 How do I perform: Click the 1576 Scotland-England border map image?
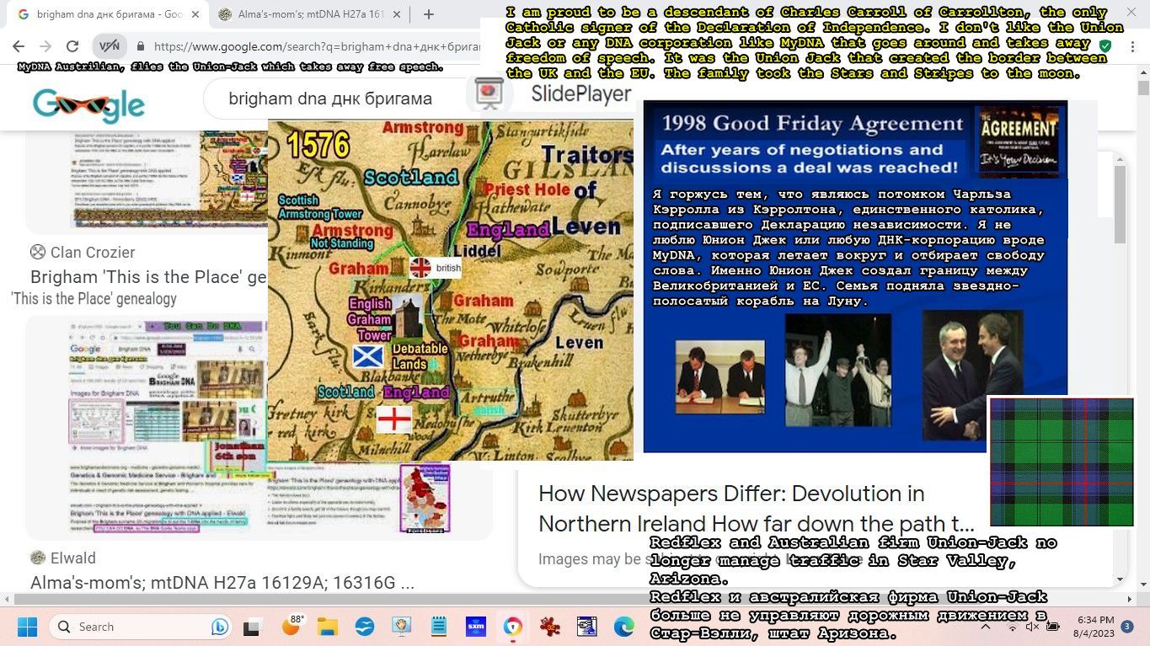click(x=451, y=291)
